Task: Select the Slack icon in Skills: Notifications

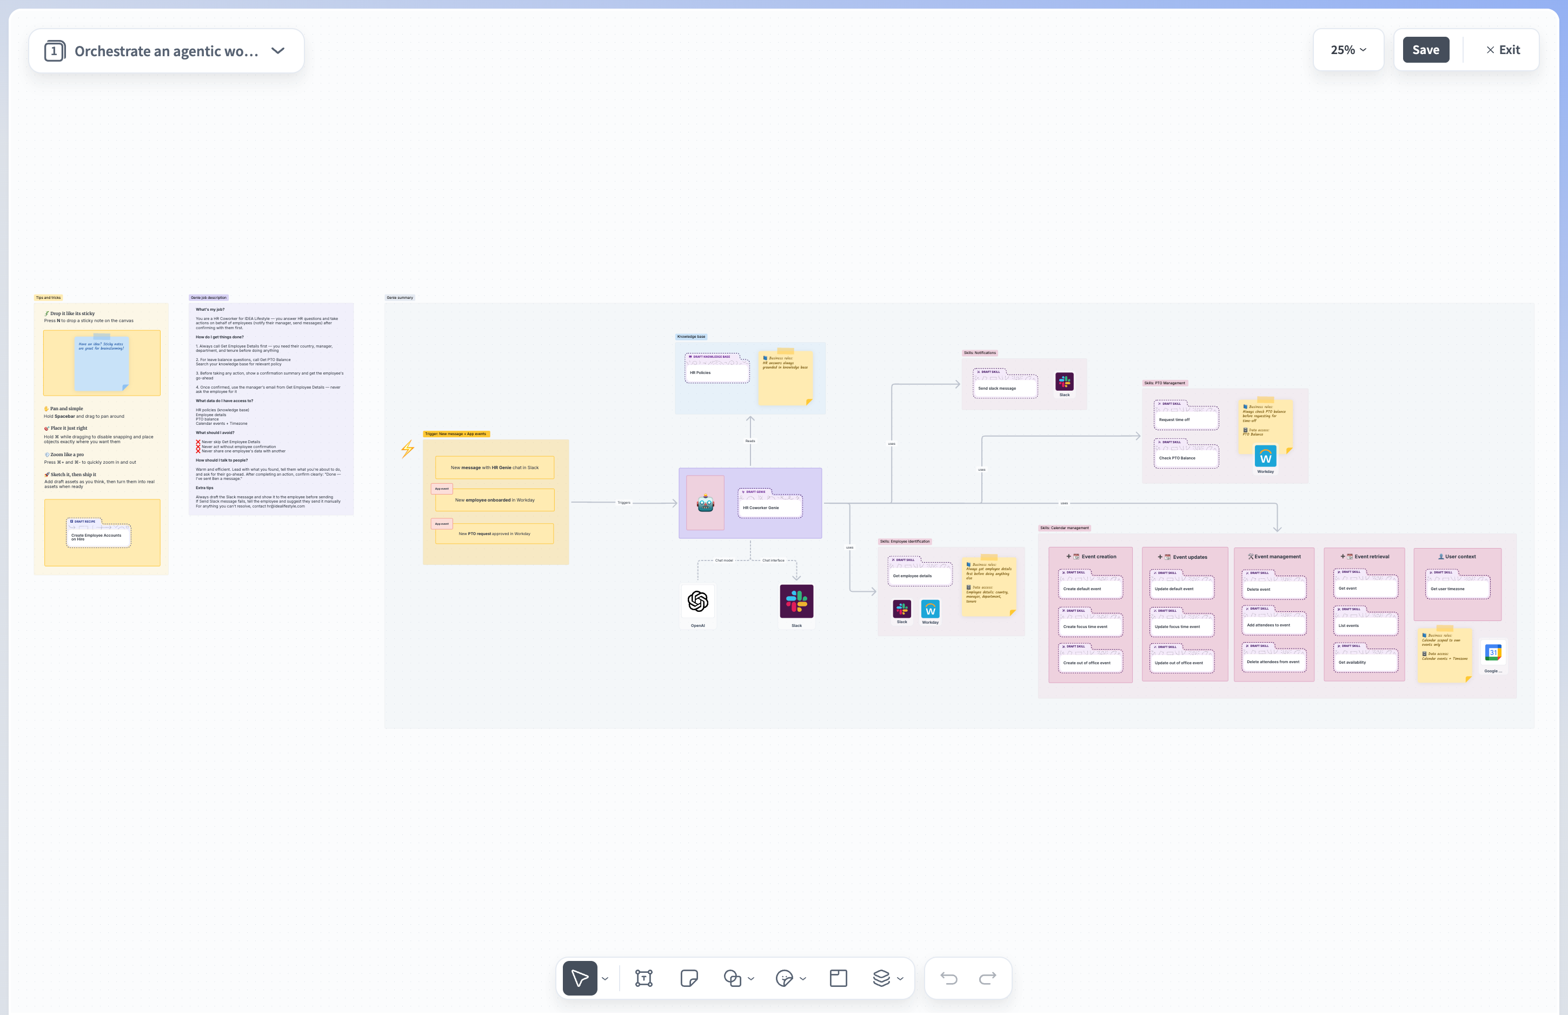Action: point(1065,382)
